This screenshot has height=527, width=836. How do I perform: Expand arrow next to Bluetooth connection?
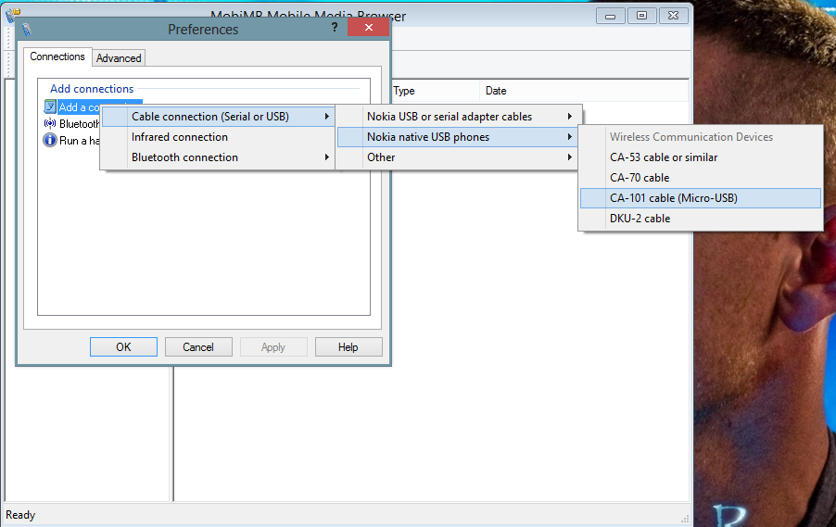pyautogui.click(x=327, y=157)
